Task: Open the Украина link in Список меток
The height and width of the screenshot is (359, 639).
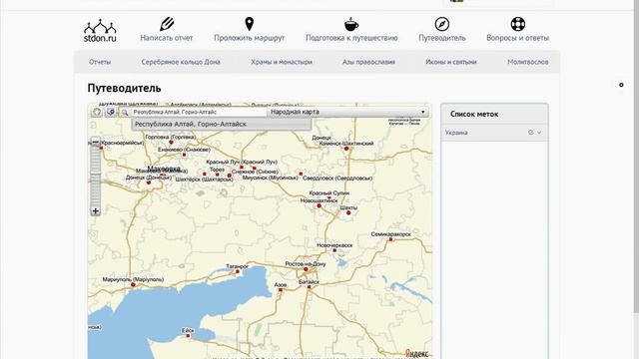Action: pos(456,133)
